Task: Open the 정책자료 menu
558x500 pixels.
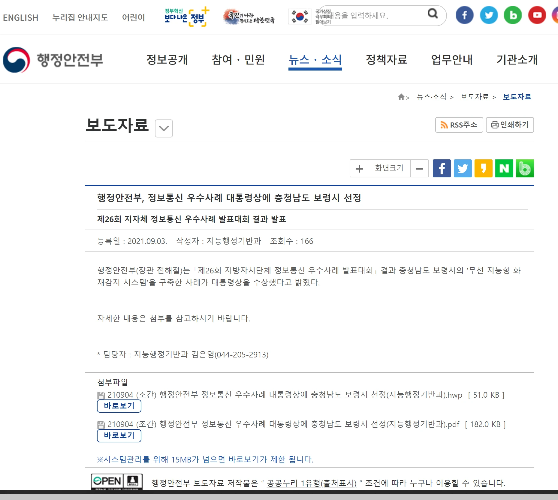Action: pyautogui.click(x=387, y=59)
